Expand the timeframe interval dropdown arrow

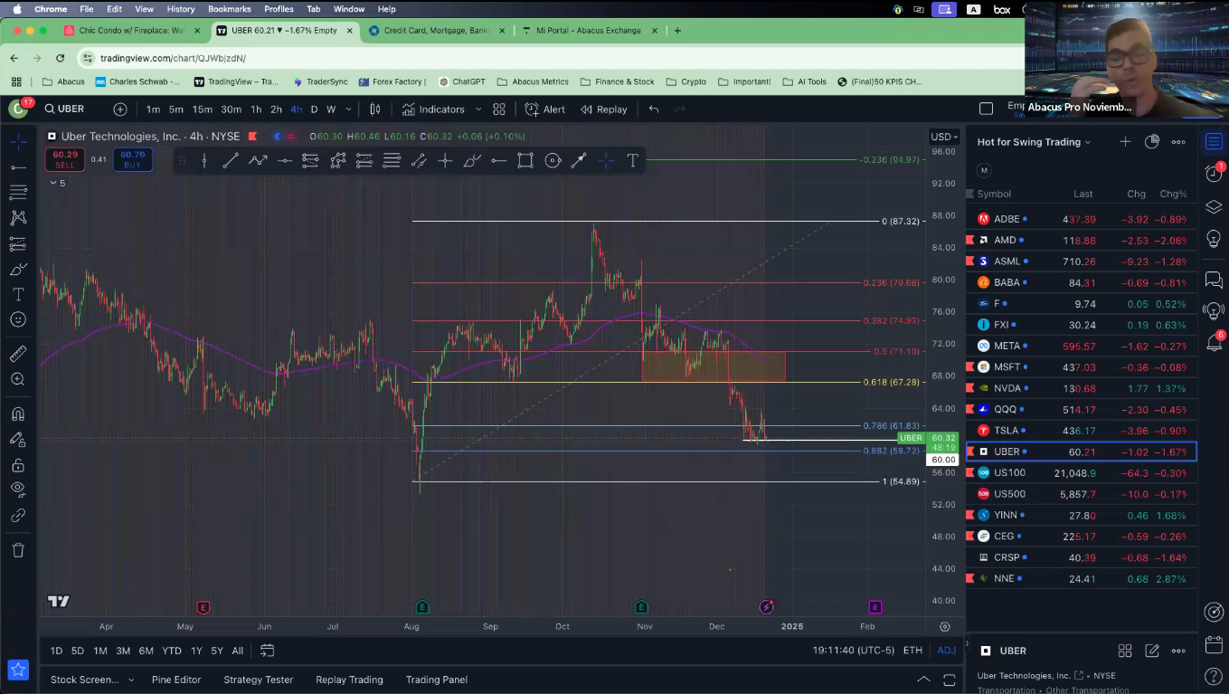(x=350, y=109)
